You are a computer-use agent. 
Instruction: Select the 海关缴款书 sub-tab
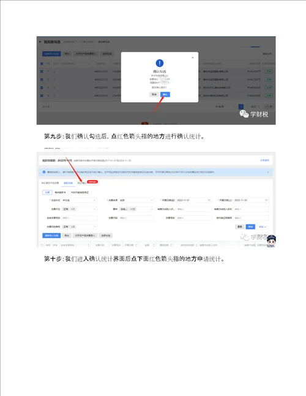[60, 192]
